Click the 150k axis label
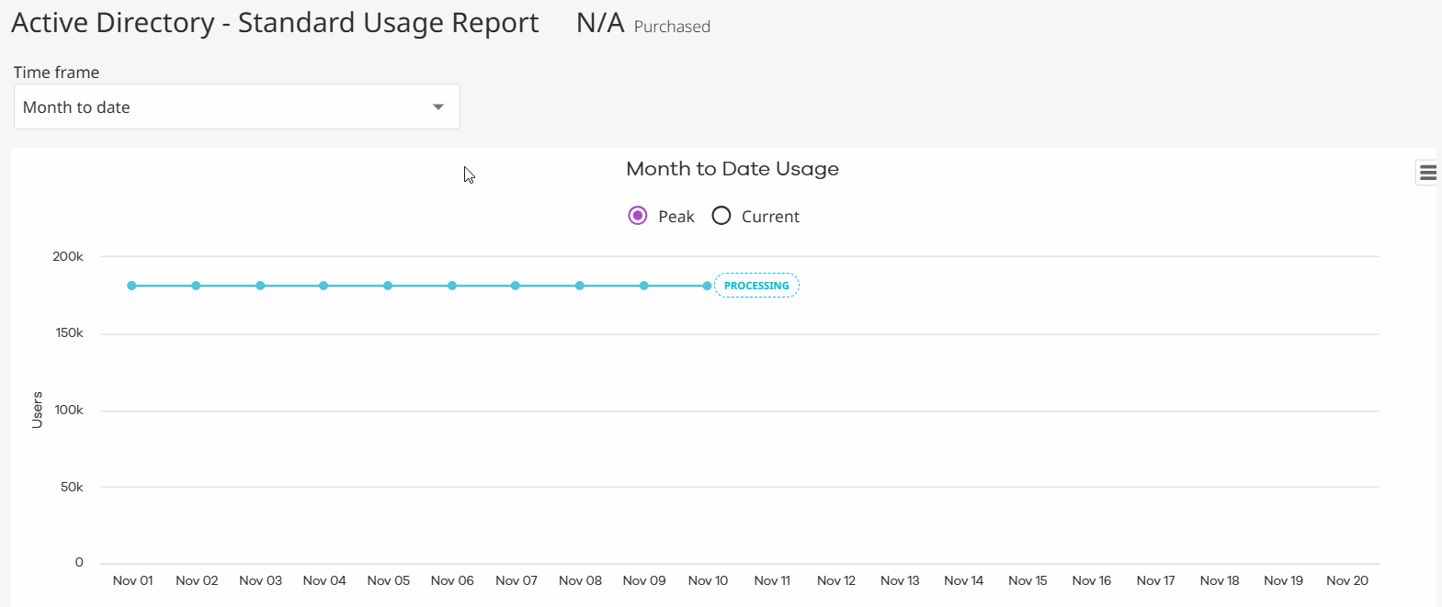The width and height of the screenshot is (1442, 607). click(69, 332)
